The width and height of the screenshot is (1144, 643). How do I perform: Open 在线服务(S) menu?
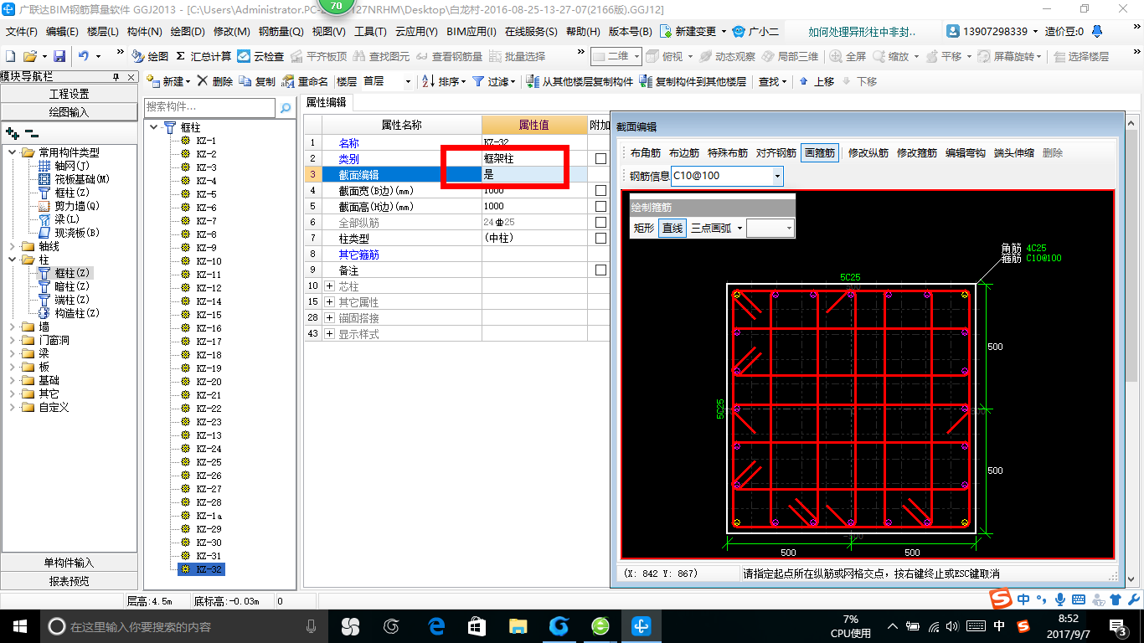pos(531,32)
